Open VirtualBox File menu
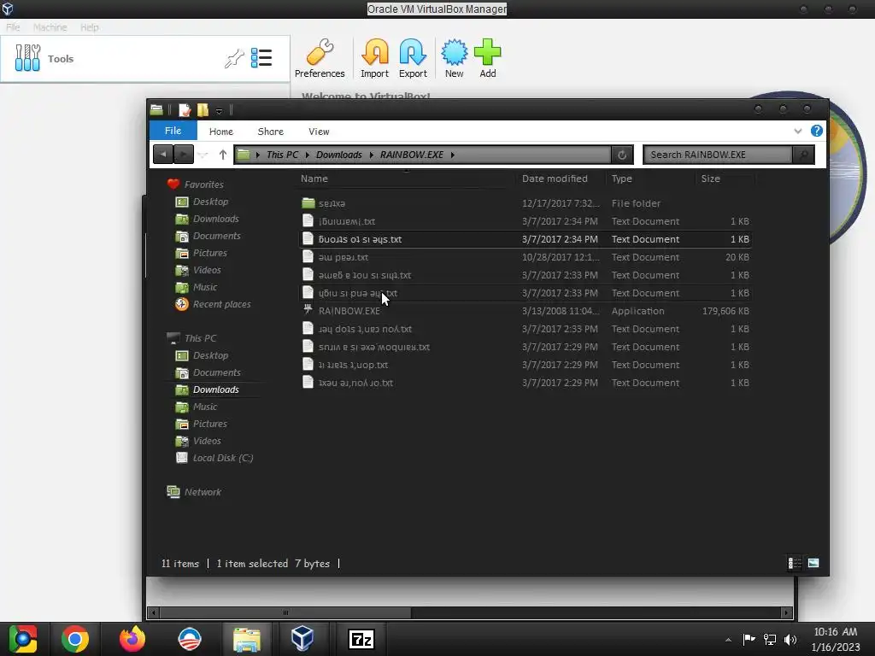This screenshot has height=656, width=875. tap(13, 26)
